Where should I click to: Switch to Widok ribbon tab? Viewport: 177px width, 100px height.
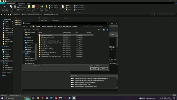[x=29, y=3]
